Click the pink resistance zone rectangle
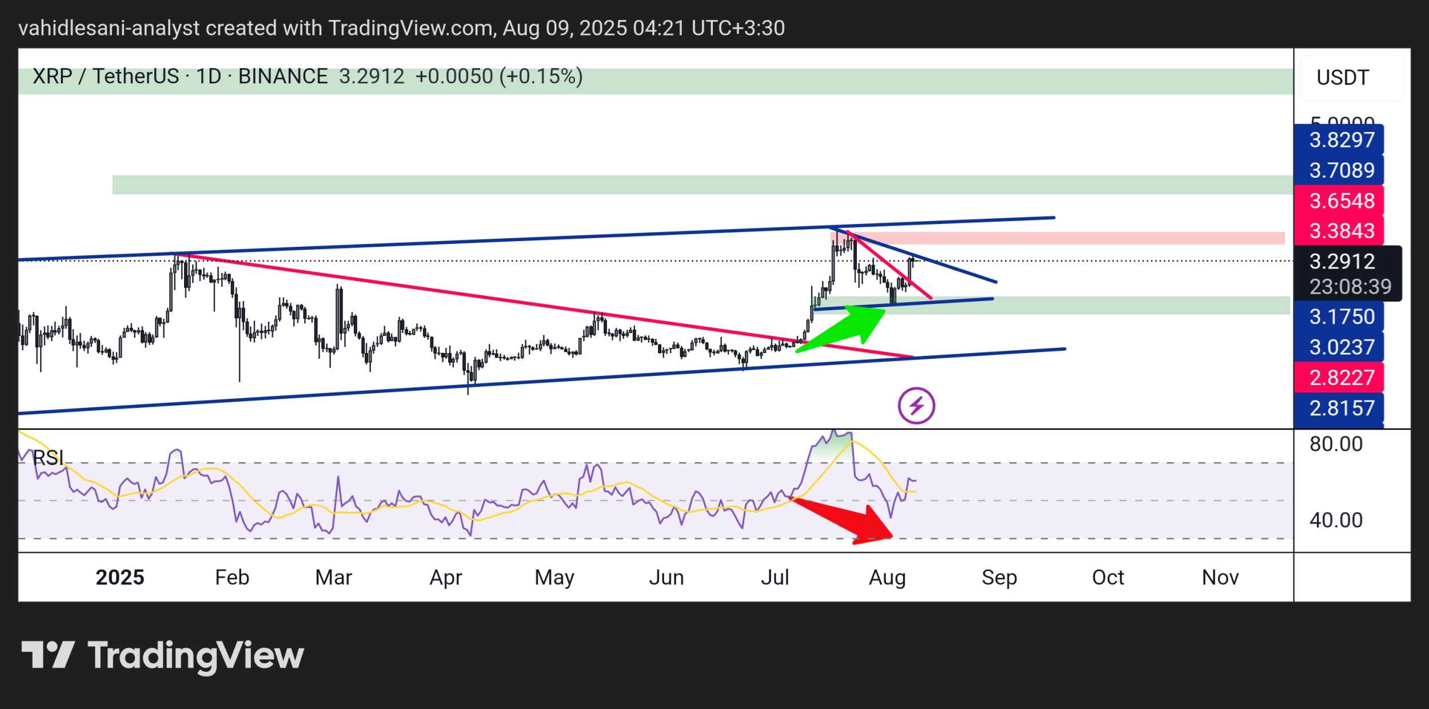1429x709 pixels. tap(1086, 238)
